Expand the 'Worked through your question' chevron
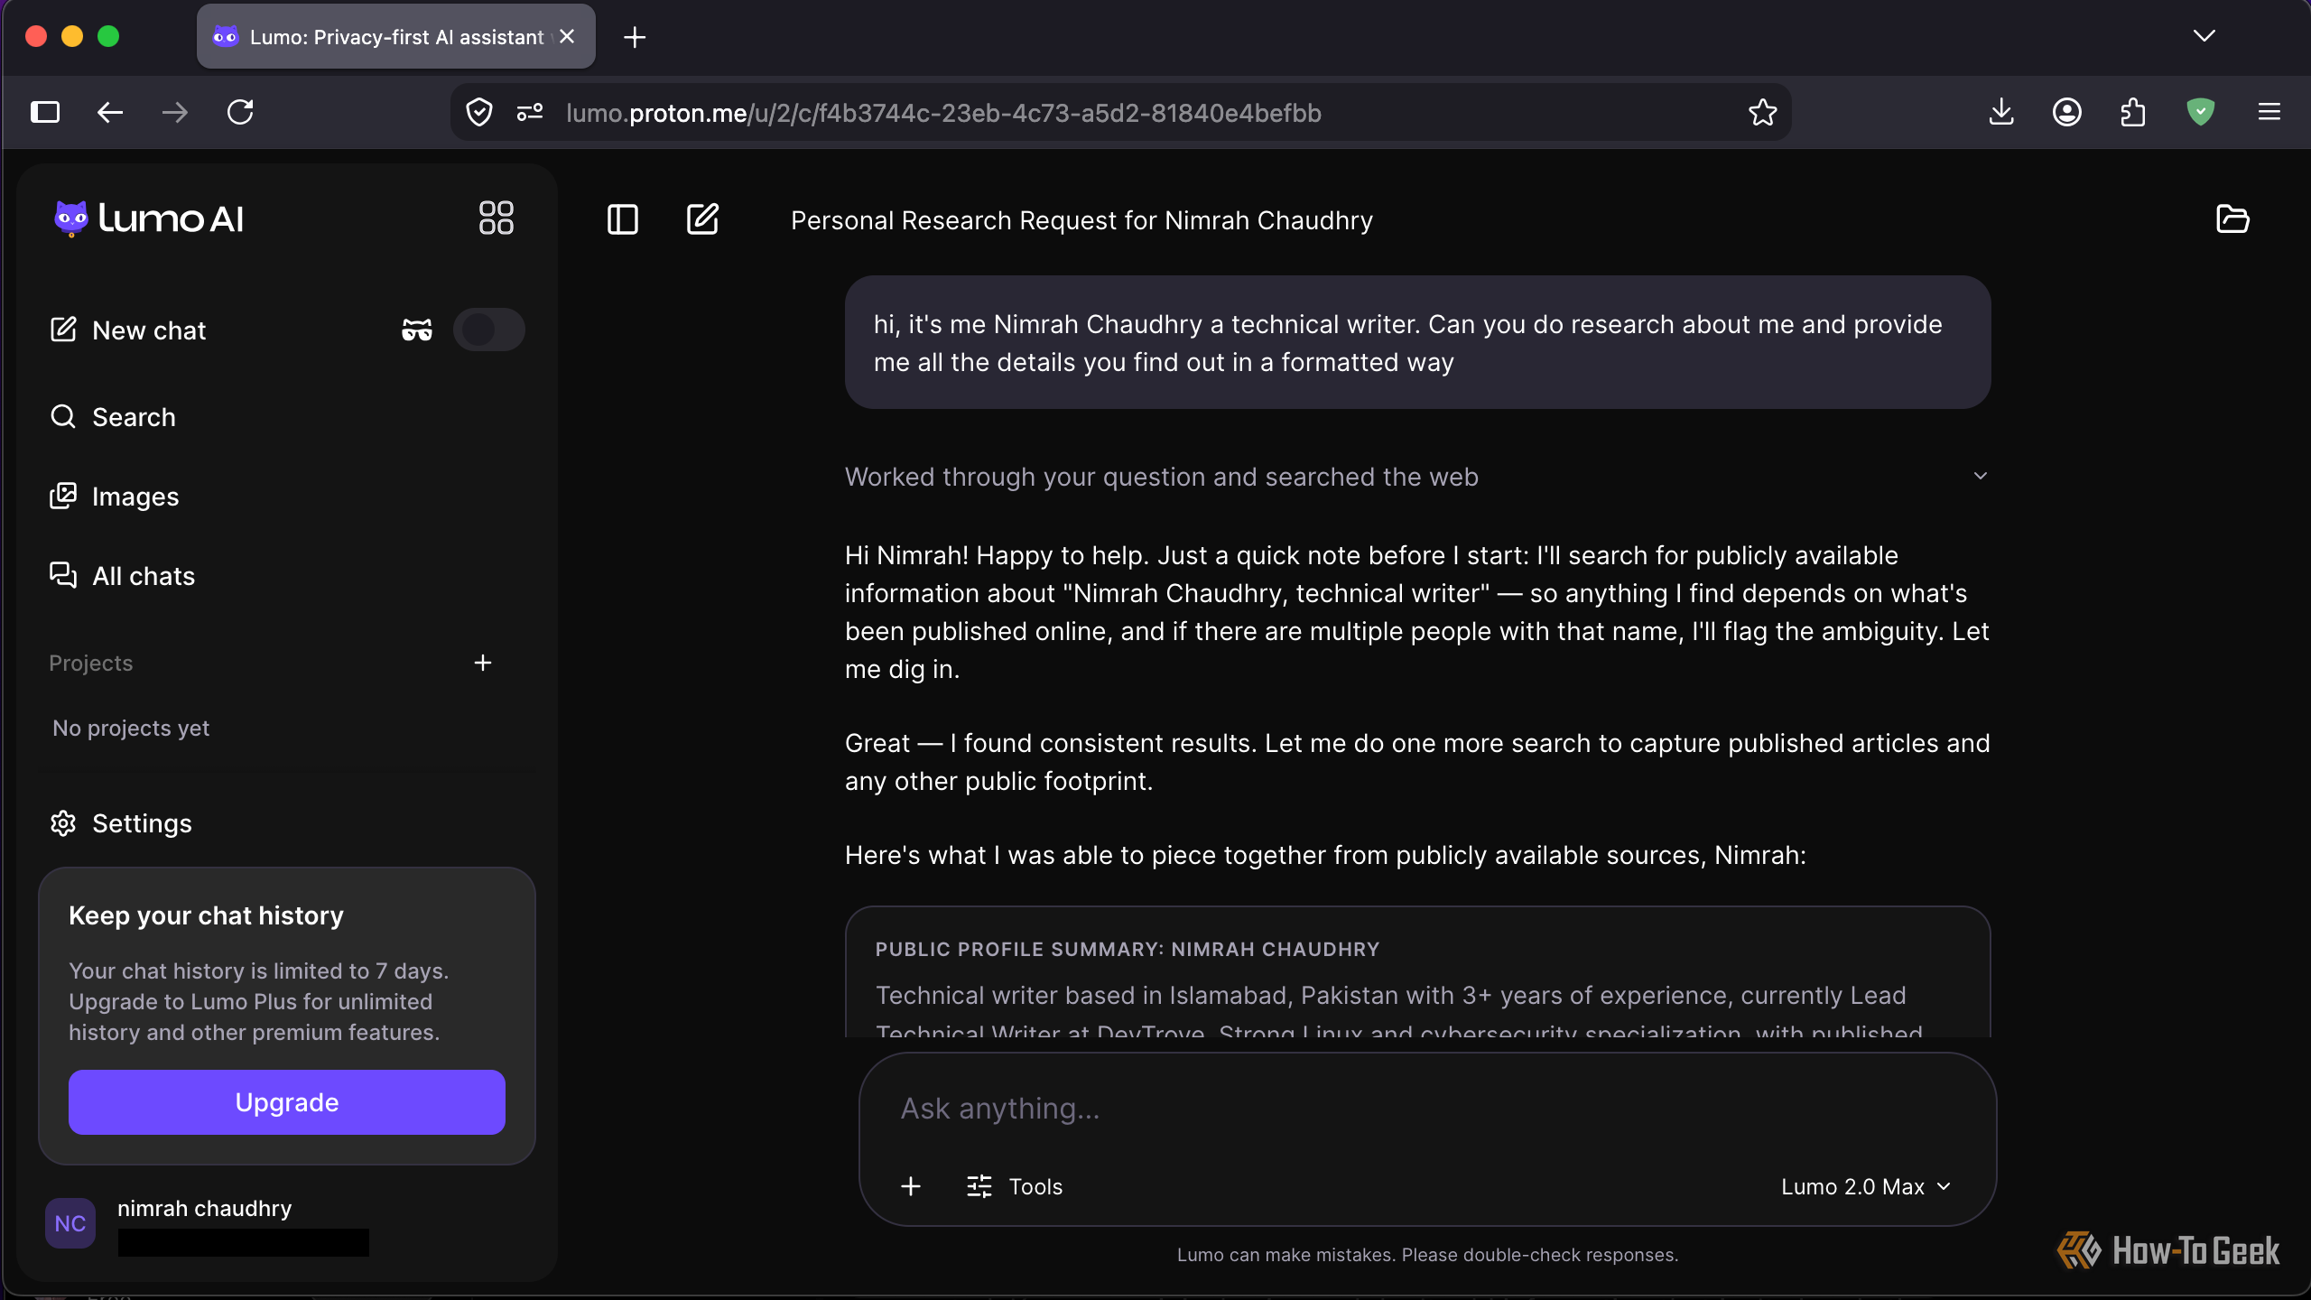2311x1300 pixels. [x=1981, y=476]
